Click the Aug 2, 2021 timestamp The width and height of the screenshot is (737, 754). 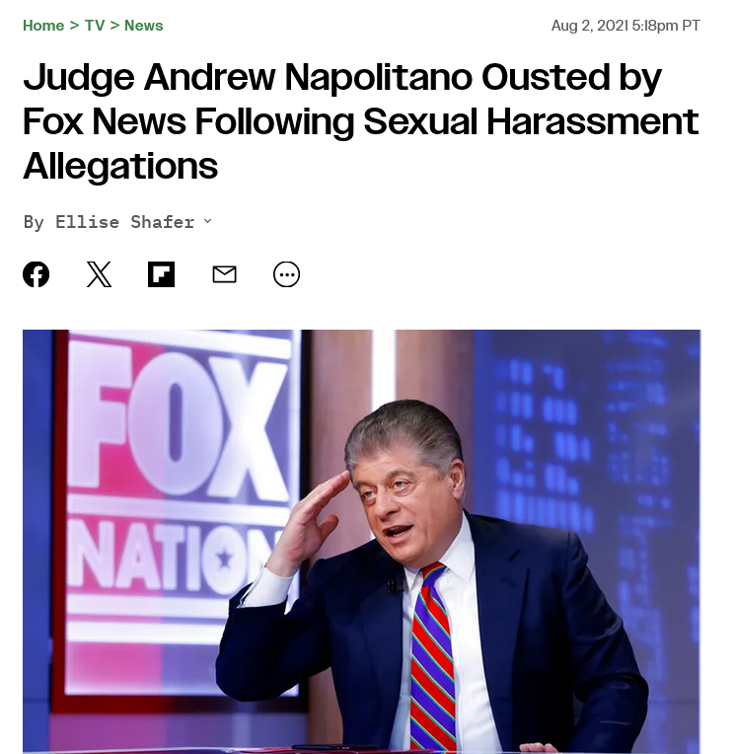pyautogui.click(x=626, y=26)
